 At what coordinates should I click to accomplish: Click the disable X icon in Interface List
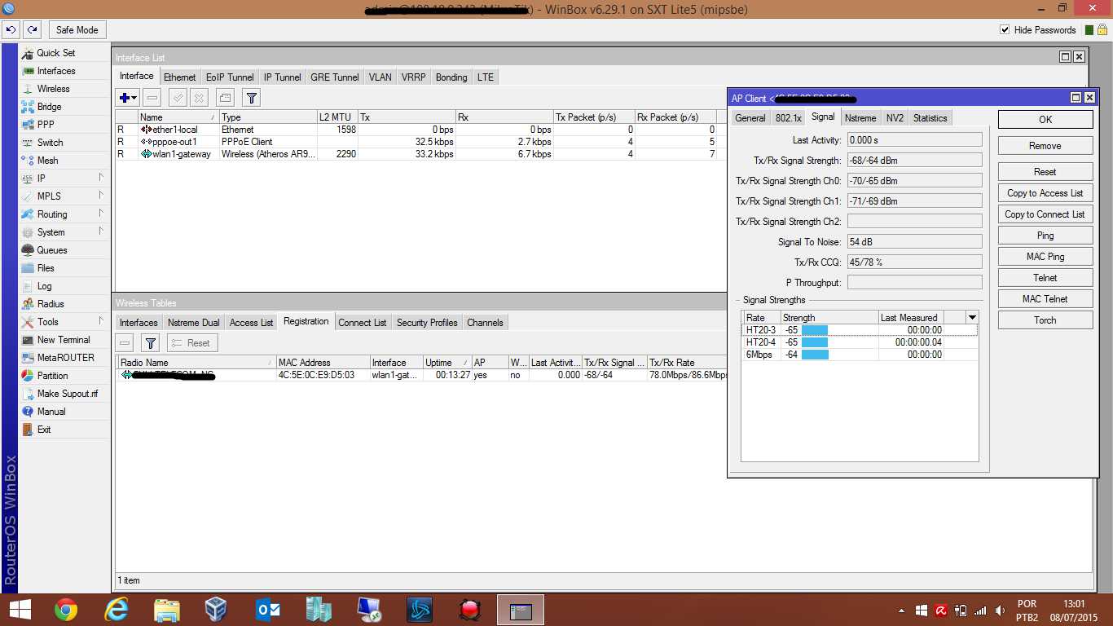(x=199, y=98)
